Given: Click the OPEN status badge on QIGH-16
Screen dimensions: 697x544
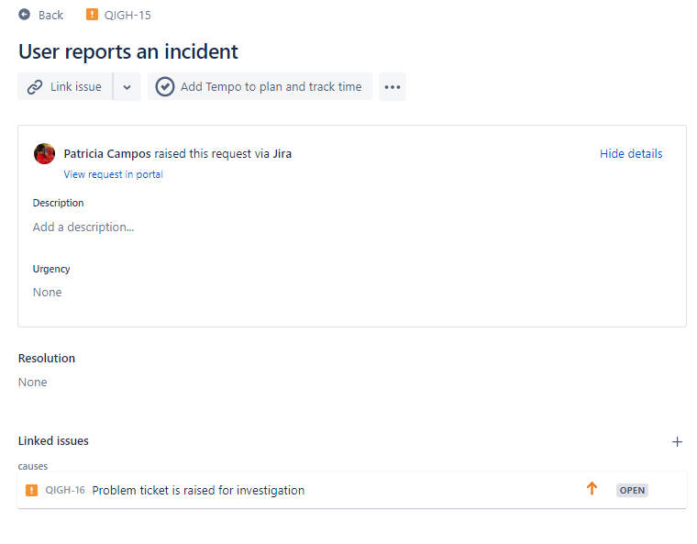Looking at the screenshot, I should pyautogui.click(x=632, y=490).
